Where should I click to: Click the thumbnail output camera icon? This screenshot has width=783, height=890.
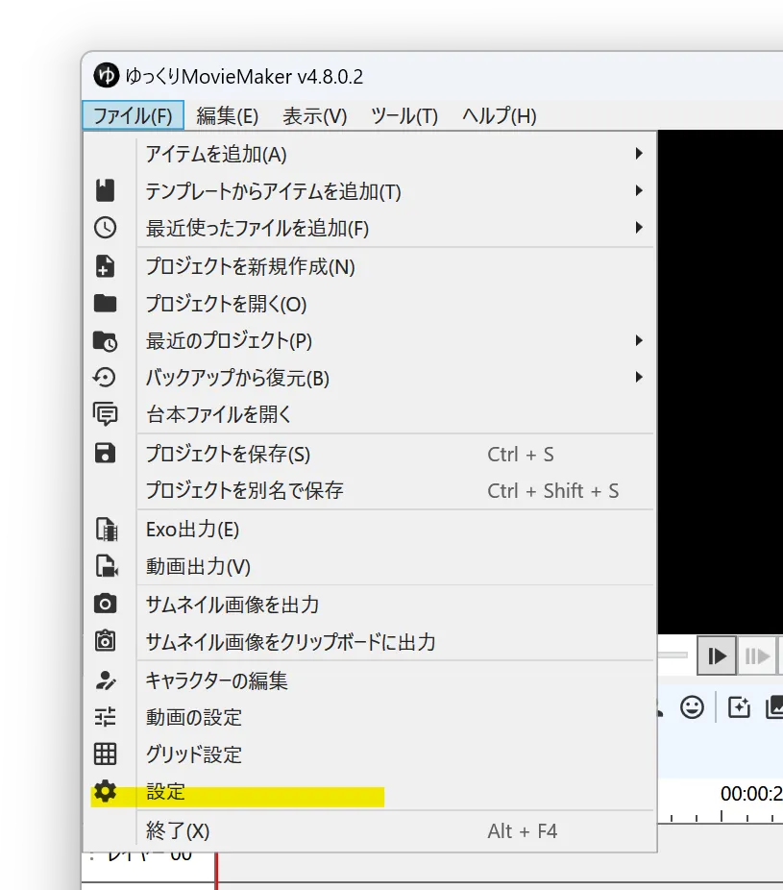(x=105, y=604)
